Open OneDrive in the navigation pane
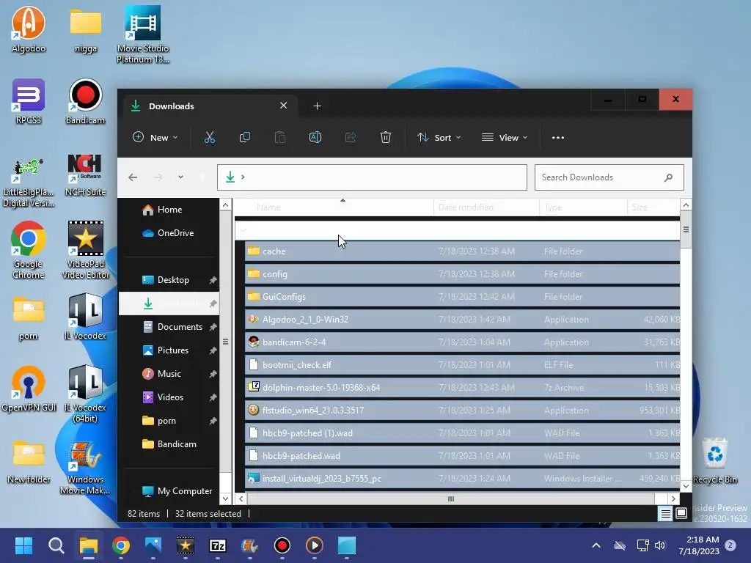 click(169, 233)
